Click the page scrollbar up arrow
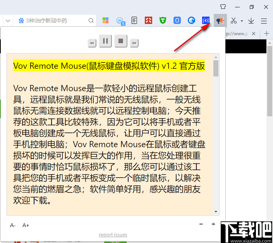The width and height of the screenshot is (273, 243). tap(270, 43)
